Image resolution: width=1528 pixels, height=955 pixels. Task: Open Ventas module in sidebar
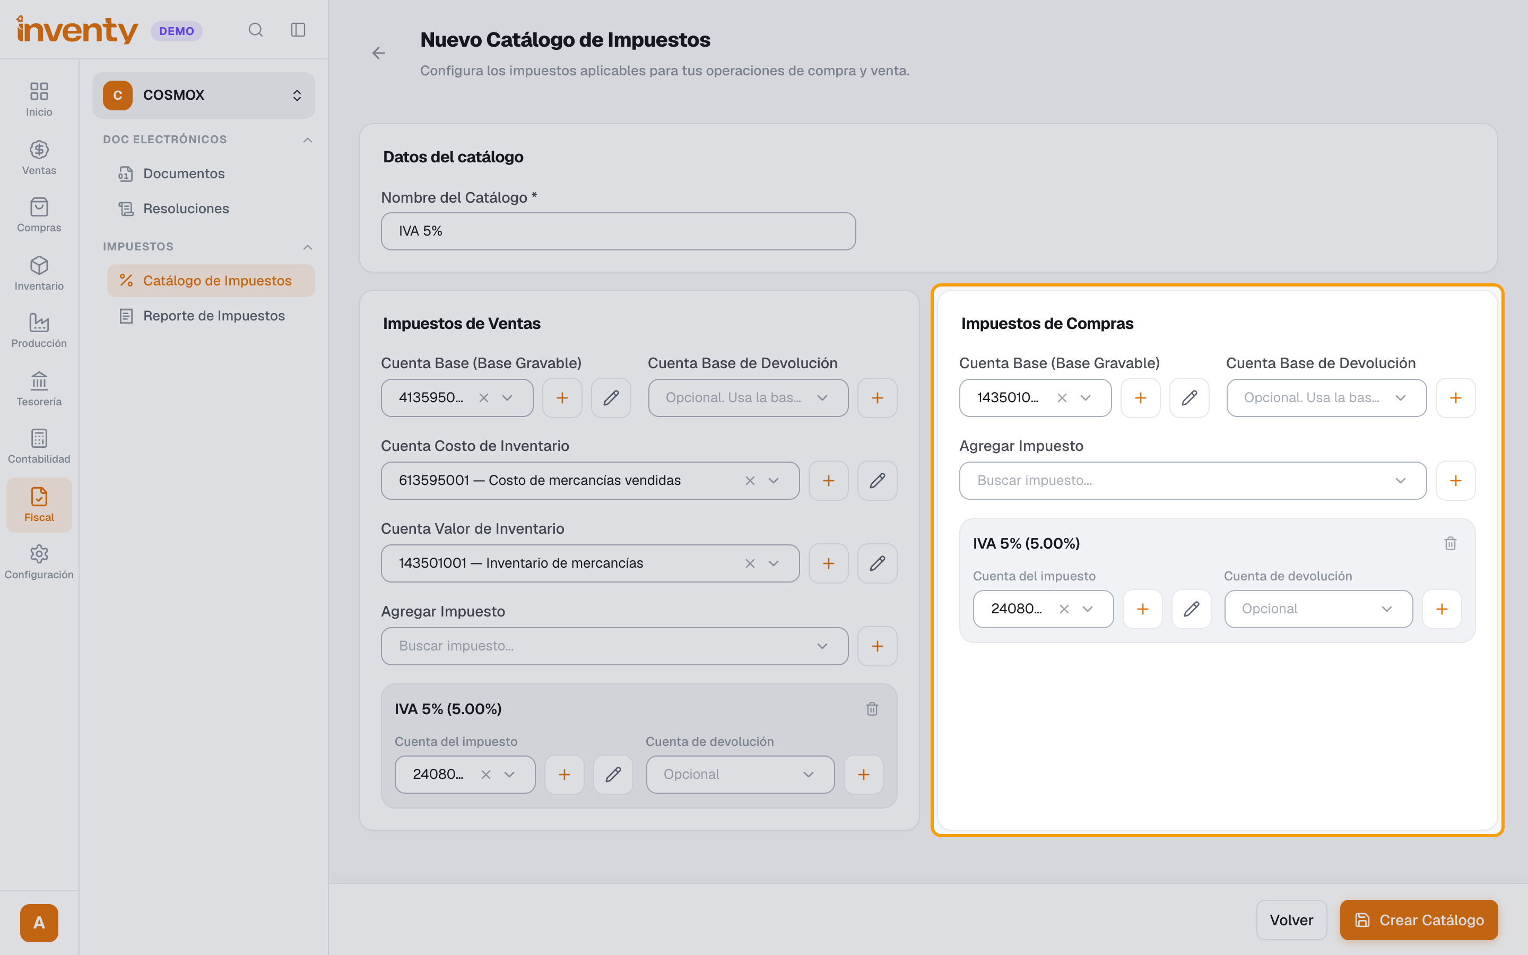point(39,158)
